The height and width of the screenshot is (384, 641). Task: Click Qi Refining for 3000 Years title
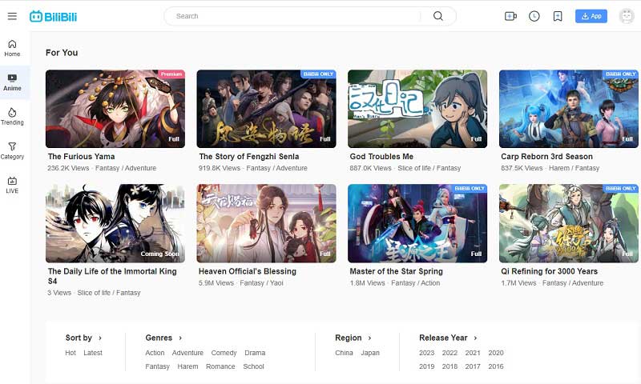point(549,271)
